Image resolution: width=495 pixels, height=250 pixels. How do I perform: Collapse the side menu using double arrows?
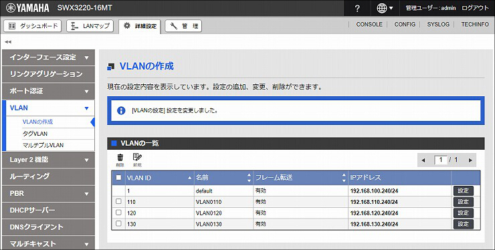click(8, 41)
